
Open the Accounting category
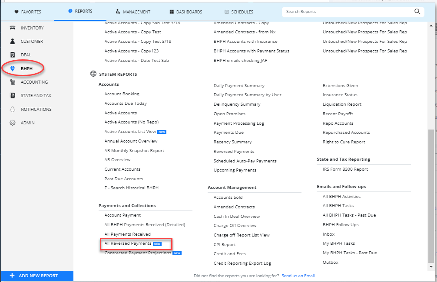click(x=34, y=82)
